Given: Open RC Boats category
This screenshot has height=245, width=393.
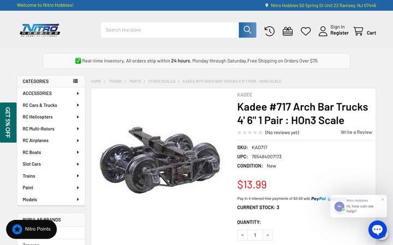Looking at the screenshot, I should pos(32,152).
